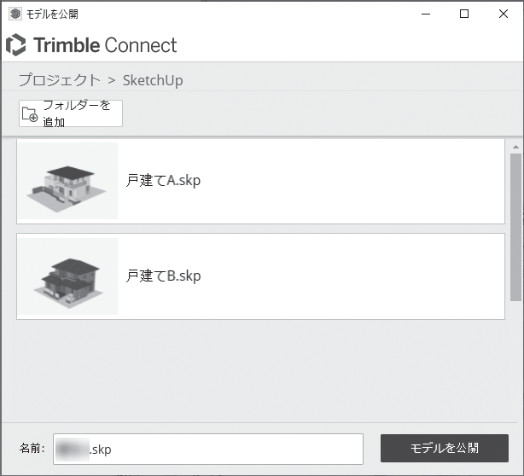The width and height of the screenshot is (524, 476).
Task: Close the モデルを公開 dialog
Action: coord(504,14)
